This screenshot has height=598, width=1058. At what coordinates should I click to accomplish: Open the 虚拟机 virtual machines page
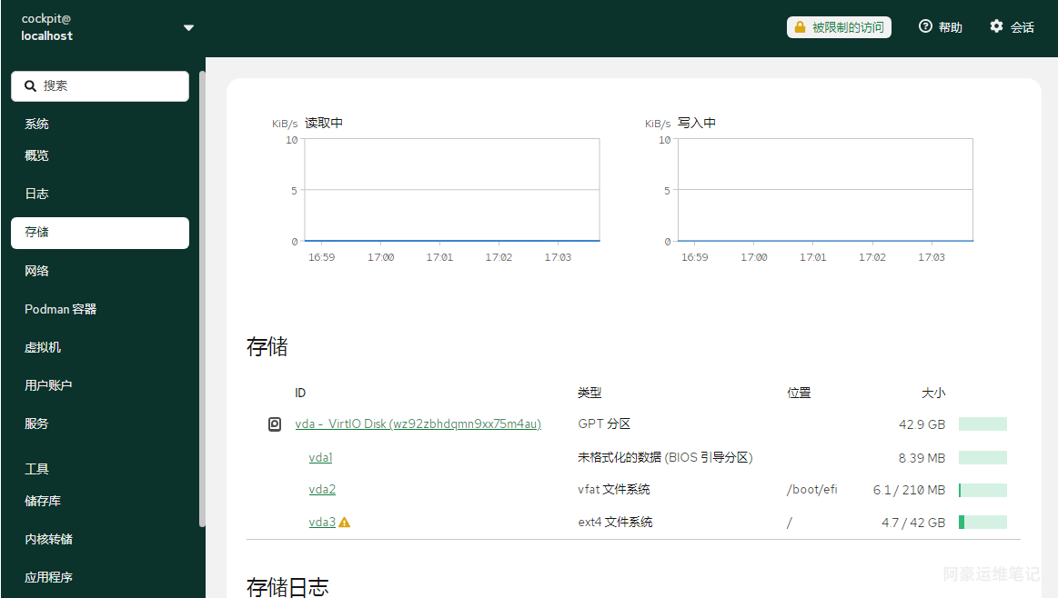pyautogui.click(x=43, y=347)
